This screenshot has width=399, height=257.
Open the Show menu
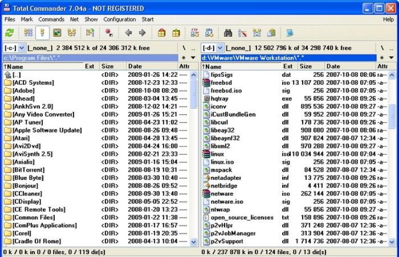coord(91,19)
